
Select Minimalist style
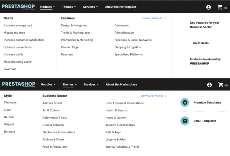tap(11, 103)
